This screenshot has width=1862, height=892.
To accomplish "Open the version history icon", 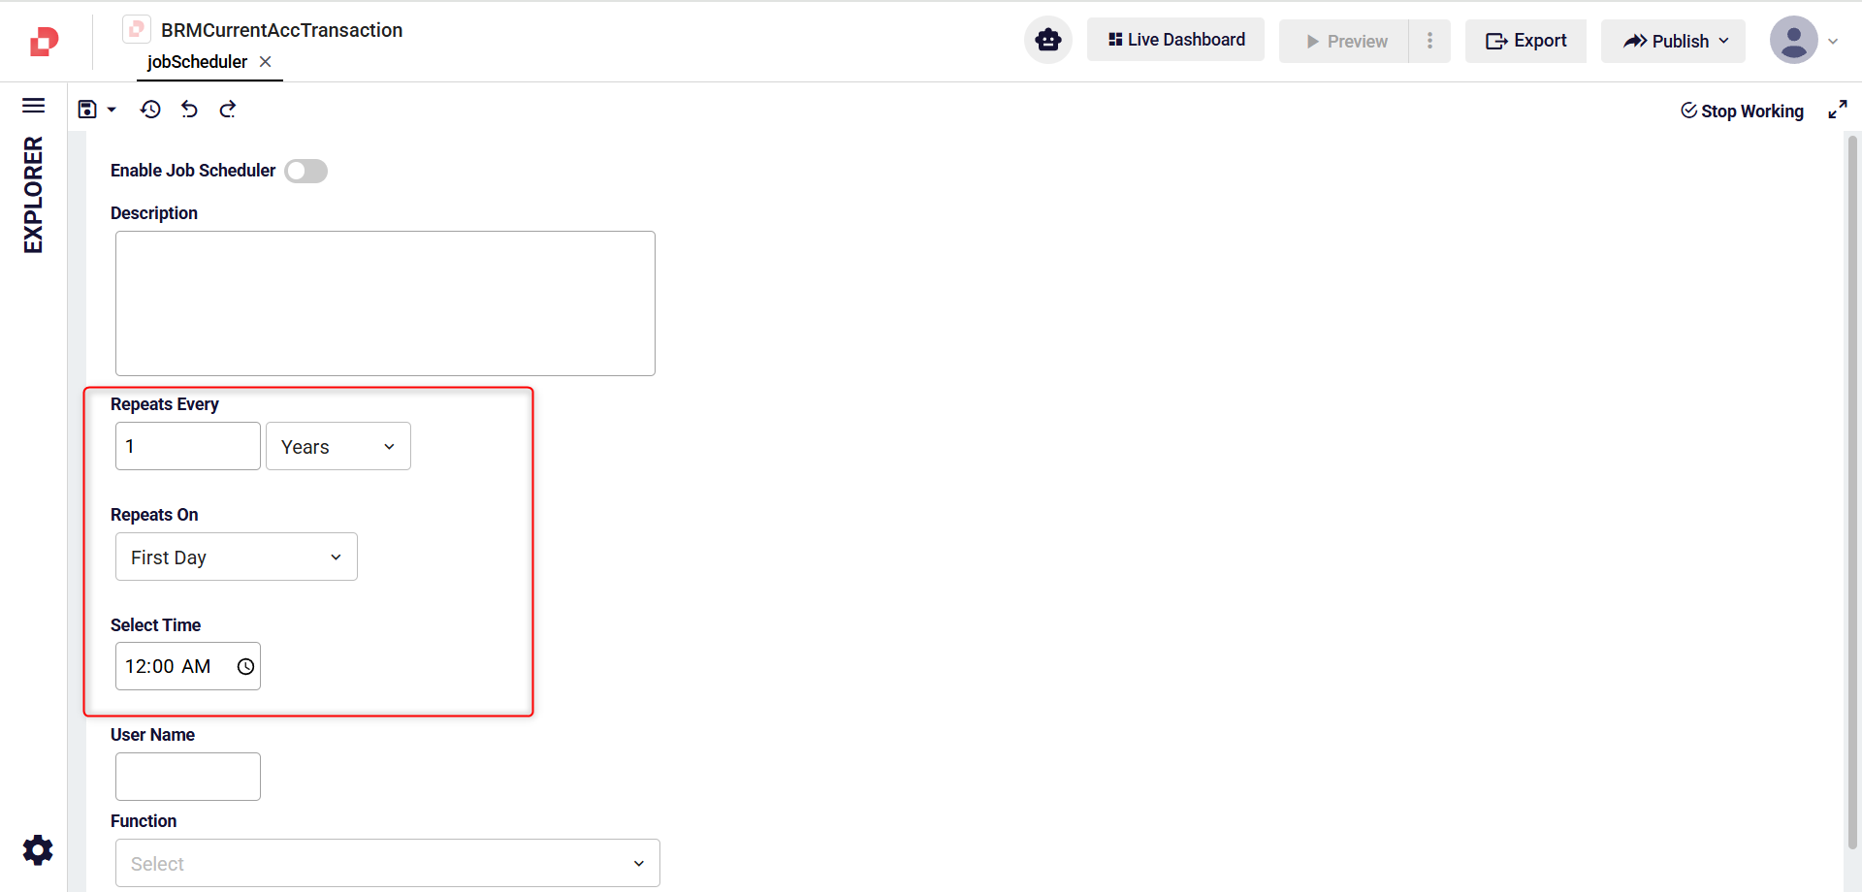I will [x=150, y=110].
